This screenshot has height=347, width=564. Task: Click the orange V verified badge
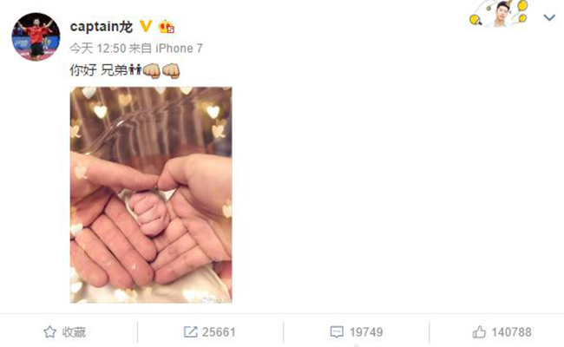[146, 26]
